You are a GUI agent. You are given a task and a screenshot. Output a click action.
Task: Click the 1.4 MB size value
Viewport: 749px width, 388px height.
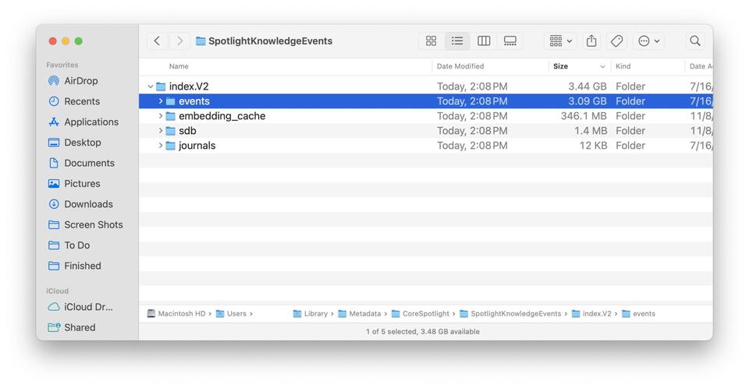pos(591,131)
